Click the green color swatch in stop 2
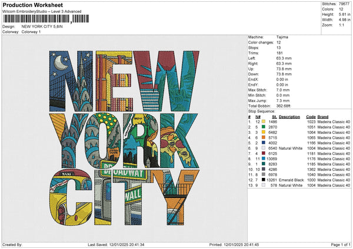 (263, 127)
